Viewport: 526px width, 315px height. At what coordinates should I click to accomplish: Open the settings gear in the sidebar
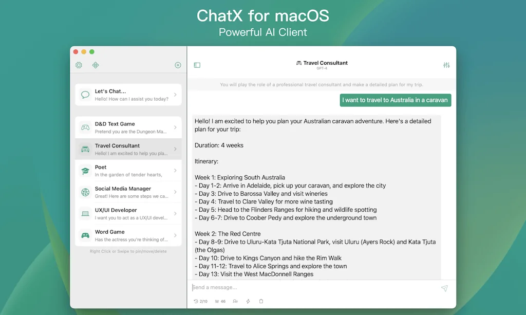(79, 65)
